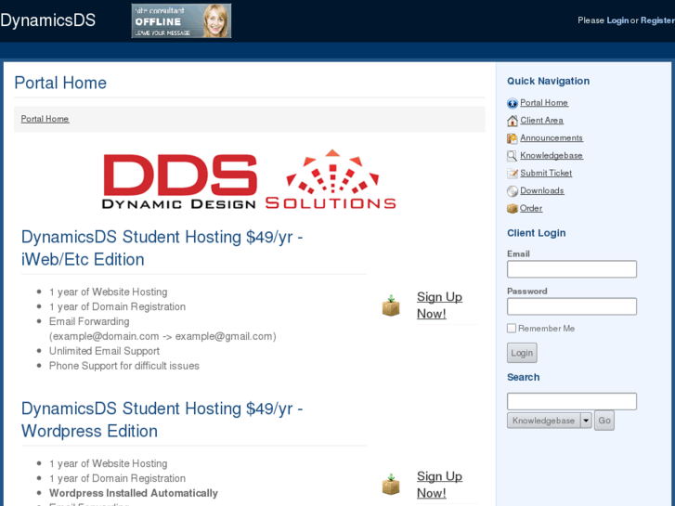Click the Order box icon in sidebar

click(x=513, y=209)
